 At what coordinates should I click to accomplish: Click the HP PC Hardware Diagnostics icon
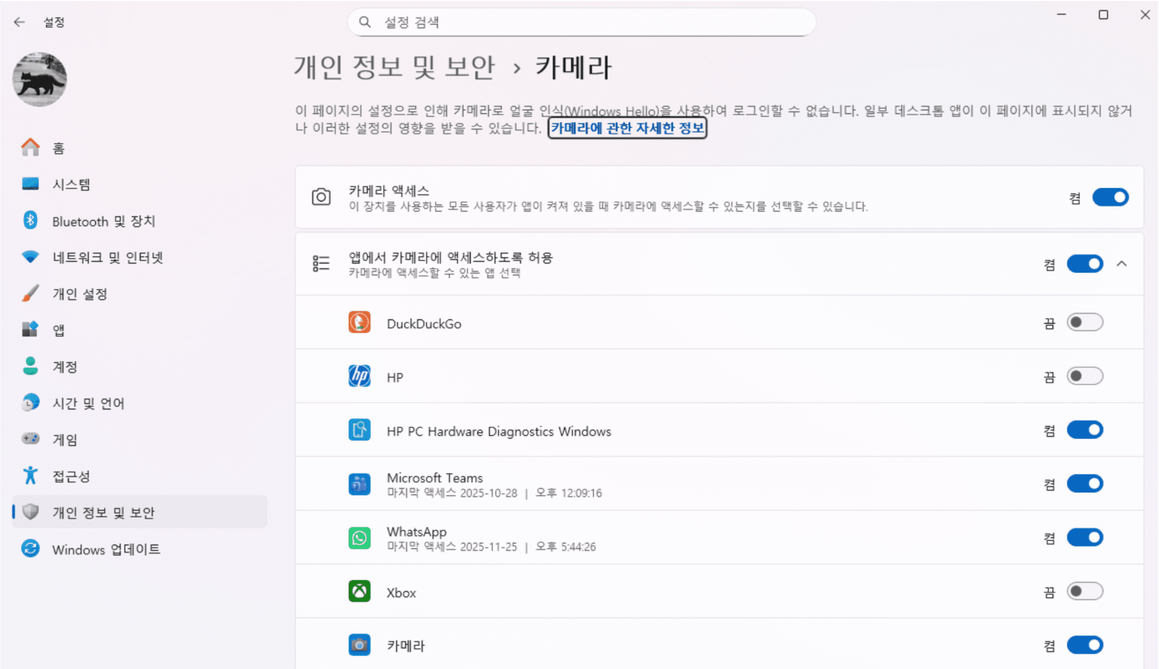click(x=359, y=430)
